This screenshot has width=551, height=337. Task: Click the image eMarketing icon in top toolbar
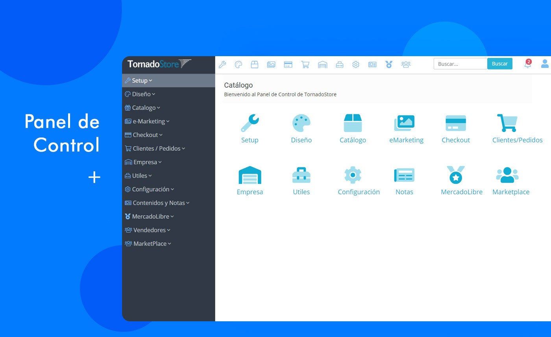coord(271,64)
